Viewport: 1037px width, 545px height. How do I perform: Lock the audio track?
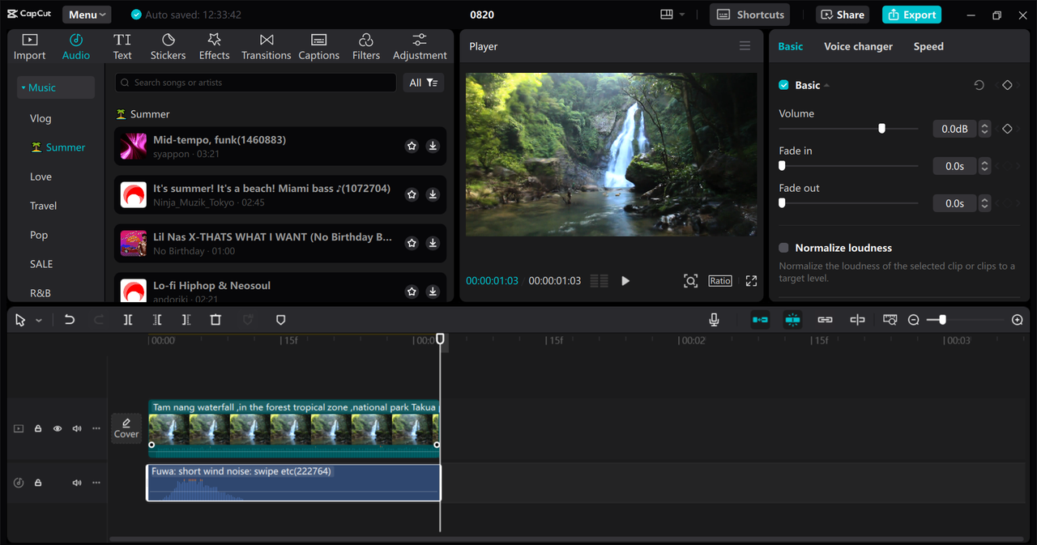pos(38,483)
